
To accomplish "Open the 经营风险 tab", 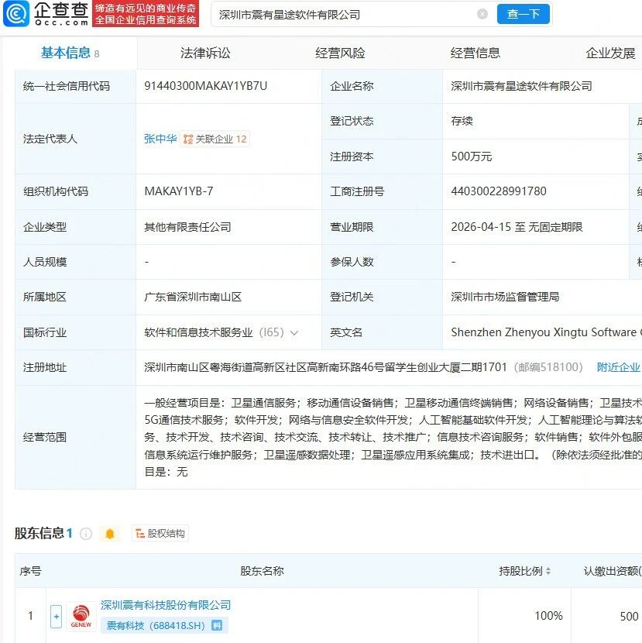I will click(340, 53).
